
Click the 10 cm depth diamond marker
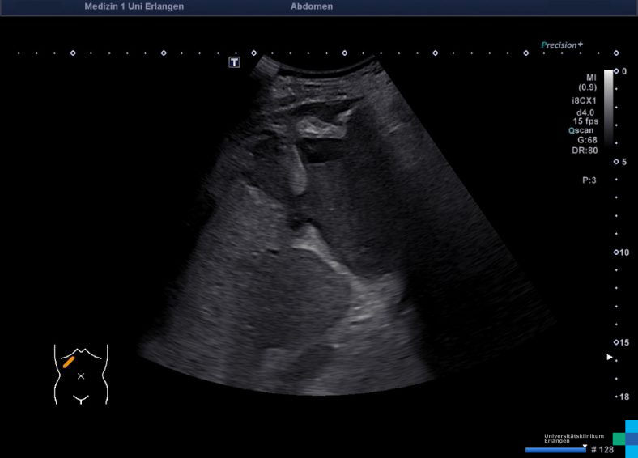616,252
